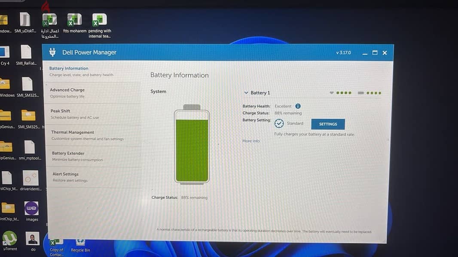Open the Battery Health info icon
Image resolution: width=458 pixels, height=257 pixels.
click(298, 106)
